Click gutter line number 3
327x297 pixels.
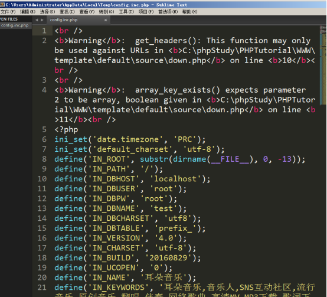point(44,80)
